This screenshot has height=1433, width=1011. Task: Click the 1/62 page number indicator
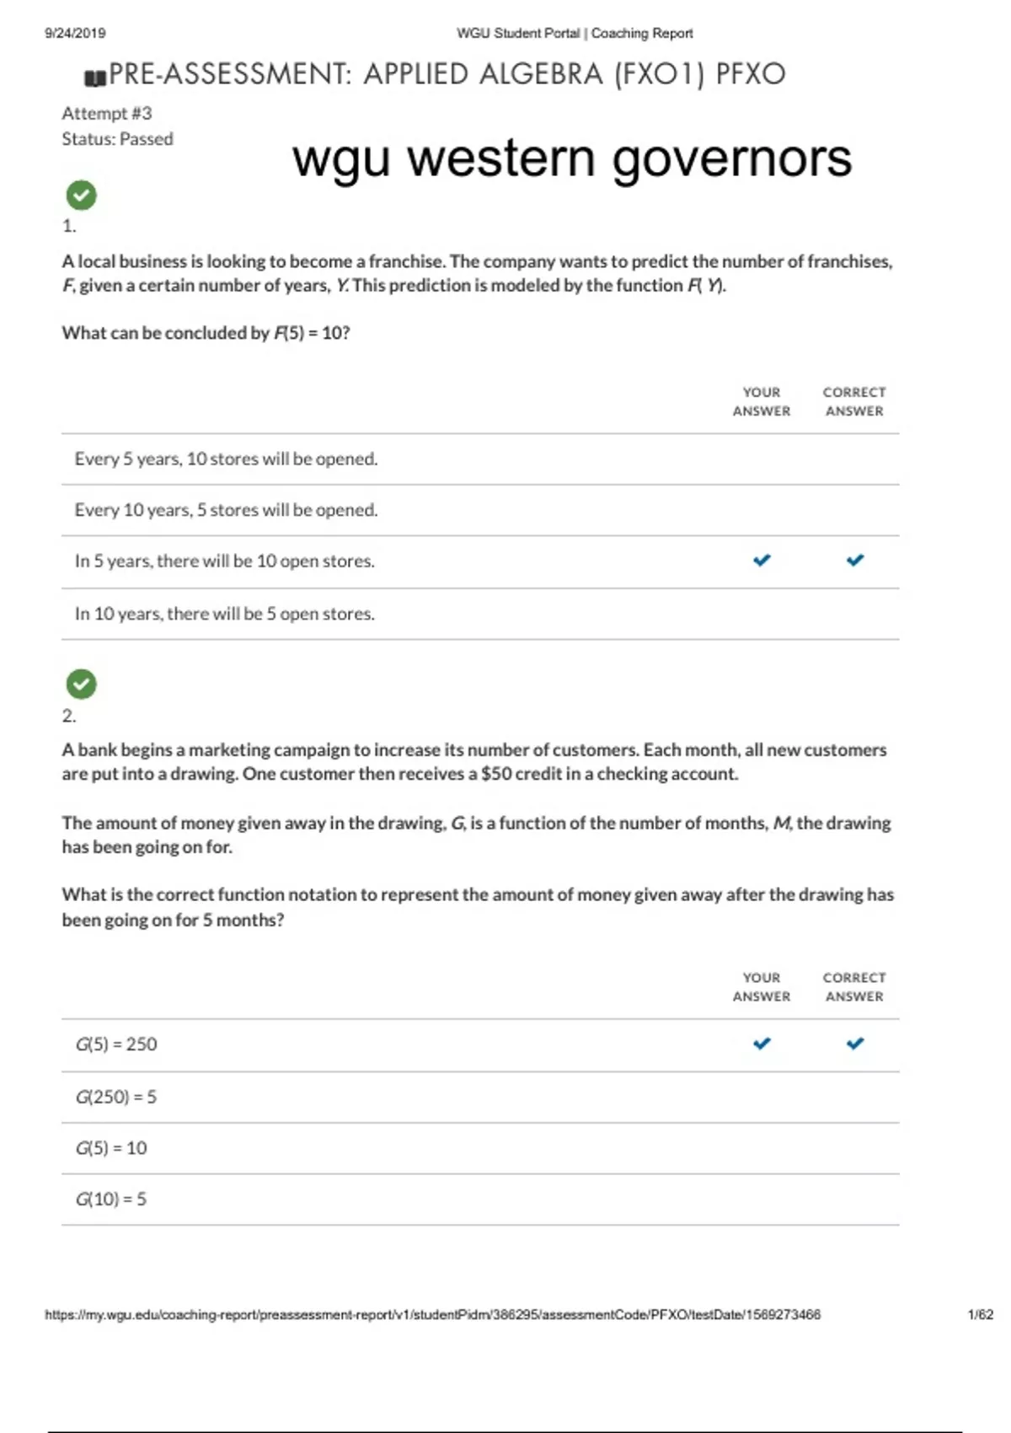pos(980,1314)
